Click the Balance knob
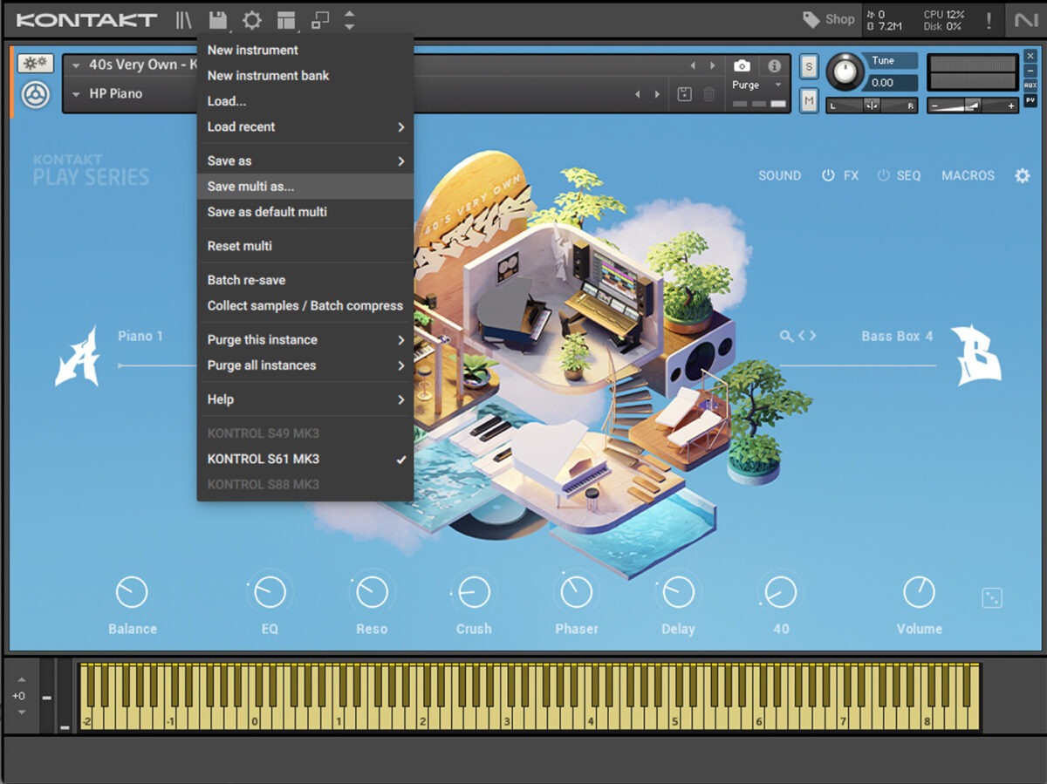 pyautogui.click(x=132, y=592)
